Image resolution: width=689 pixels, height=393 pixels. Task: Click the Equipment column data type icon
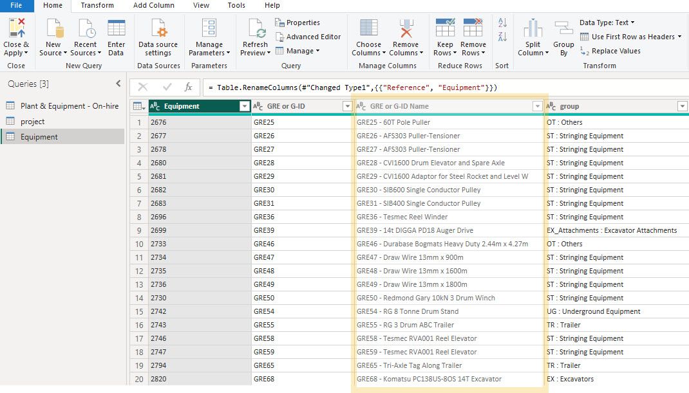[155, 106]
